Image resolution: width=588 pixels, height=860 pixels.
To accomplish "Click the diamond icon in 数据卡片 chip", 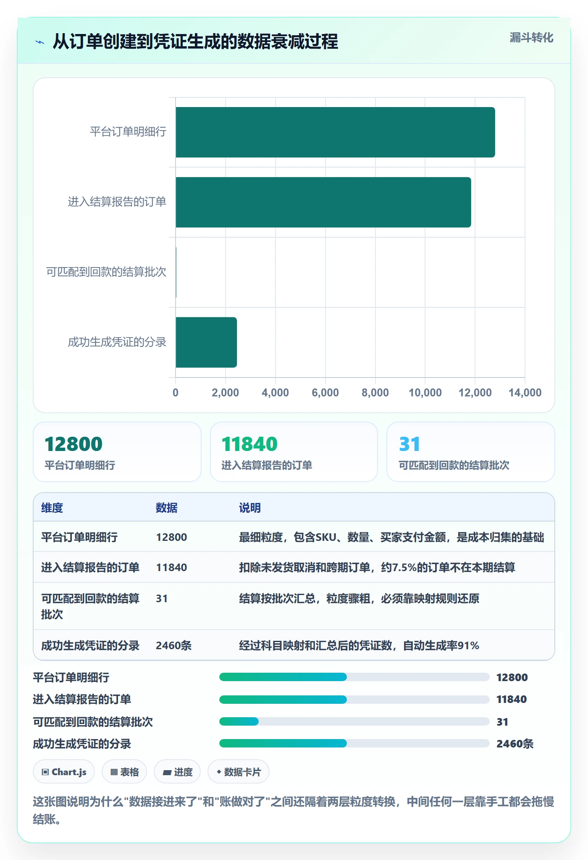I will pyautogui.click(x=219, y=771).
